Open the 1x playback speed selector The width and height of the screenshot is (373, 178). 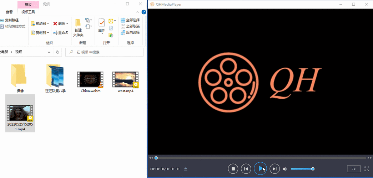click(354, 169)
